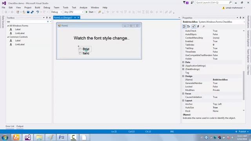Open the Windows Start orb

(5, 137)
